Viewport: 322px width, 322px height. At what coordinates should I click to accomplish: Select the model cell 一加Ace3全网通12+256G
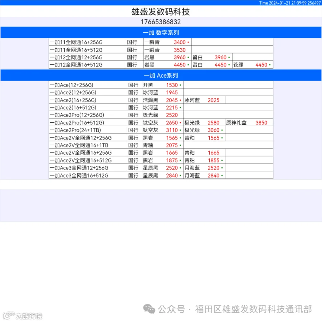tap(88, 168)
